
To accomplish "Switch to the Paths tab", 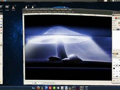I will coord(119,18).
